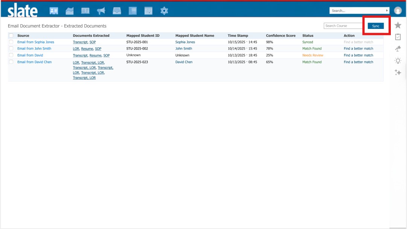The height and width of the screenshot is (229, 407).
Task: Click the Sync button
Action: (x=375, y=26)
